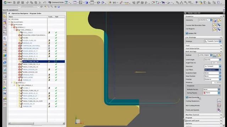Click the wrench icon beside the Geometry dropdown
The image size is (227, 127).
pos(219,20)
